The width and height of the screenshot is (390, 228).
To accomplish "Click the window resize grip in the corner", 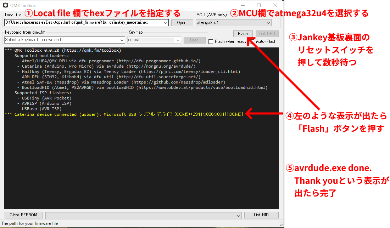I will click(281, 225).
